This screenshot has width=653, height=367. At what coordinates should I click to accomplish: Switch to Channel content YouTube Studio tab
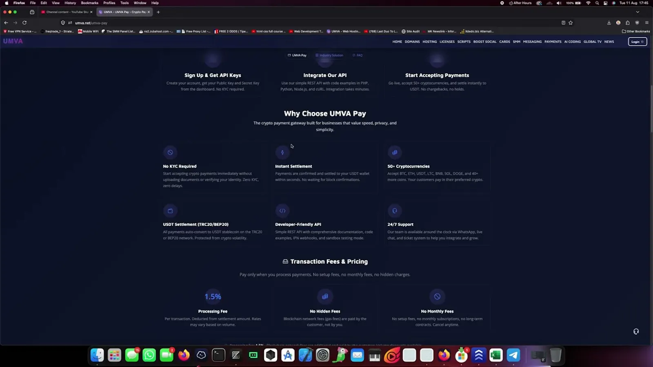67,12
